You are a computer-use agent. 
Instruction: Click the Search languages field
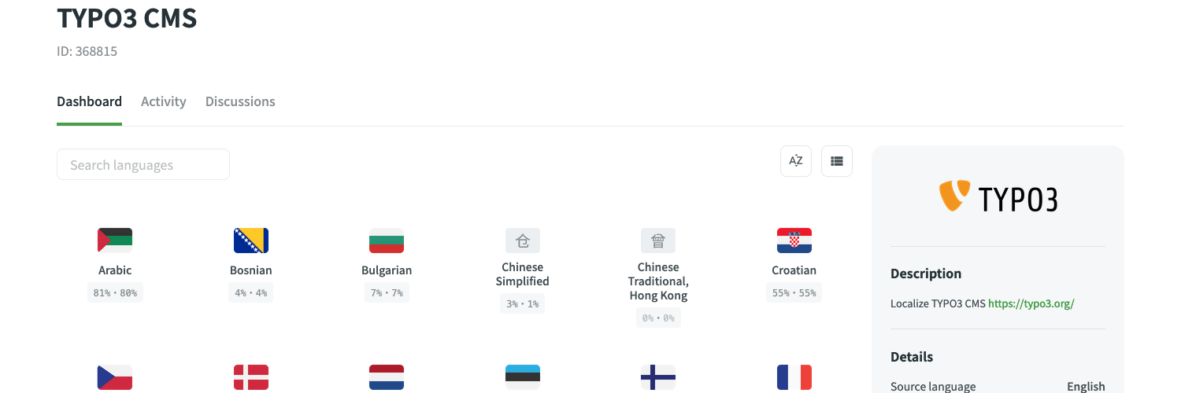(x=143, y=165)
